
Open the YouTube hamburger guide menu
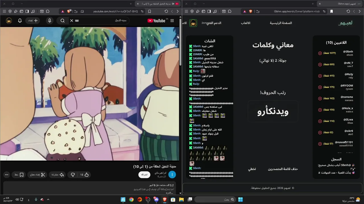tap(172, 21)
